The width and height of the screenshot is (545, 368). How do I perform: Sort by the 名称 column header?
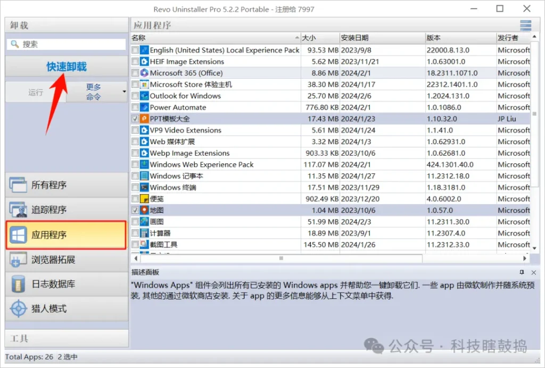216,38
